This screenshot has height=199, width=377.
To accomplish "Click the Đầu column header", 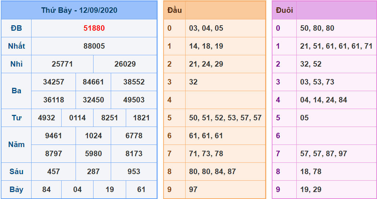I will pyautogui.click(x=175, y=10).
